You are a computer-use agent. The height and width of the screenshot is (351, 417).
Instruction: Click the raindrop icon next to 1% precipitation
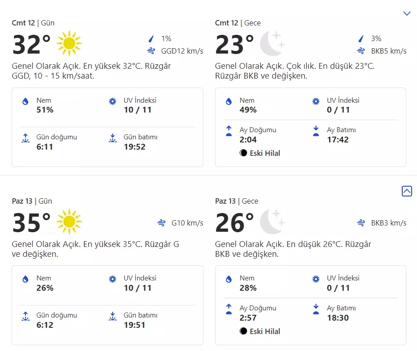point(151,39)
